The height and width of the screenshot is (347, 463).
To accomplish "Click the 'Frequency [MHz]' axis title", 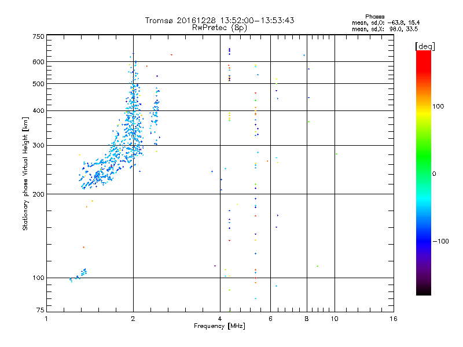I will (219, 326).
